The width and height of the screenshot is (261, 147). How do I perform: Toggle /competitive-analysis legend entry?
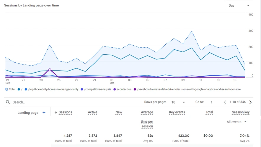coord(96,89)
